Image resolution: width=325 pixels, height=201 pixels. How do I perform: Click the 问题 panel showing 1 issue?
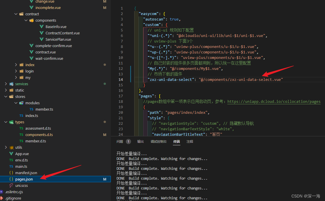coord(120,142)
